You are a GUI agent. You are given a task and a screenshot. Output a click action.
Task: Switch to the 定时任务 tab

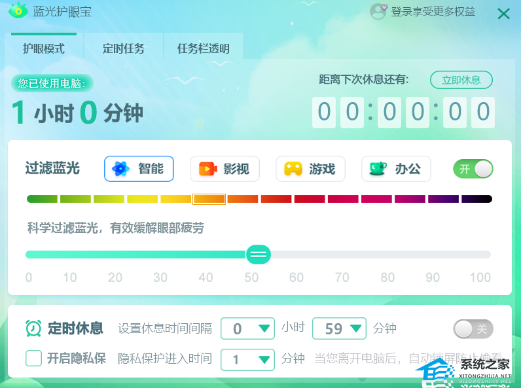124,48
